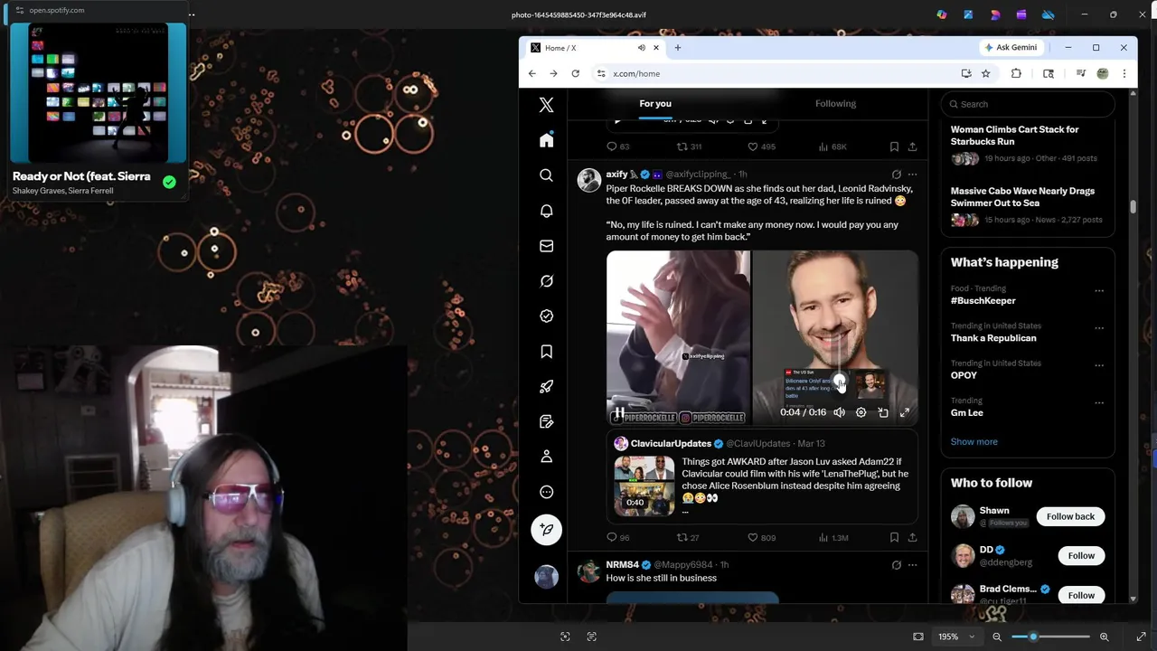This screenshot has width=1157, height=651.
Task: Open the quoted ClavicularUpdates video thumbnail
Action: click(644, 486)
